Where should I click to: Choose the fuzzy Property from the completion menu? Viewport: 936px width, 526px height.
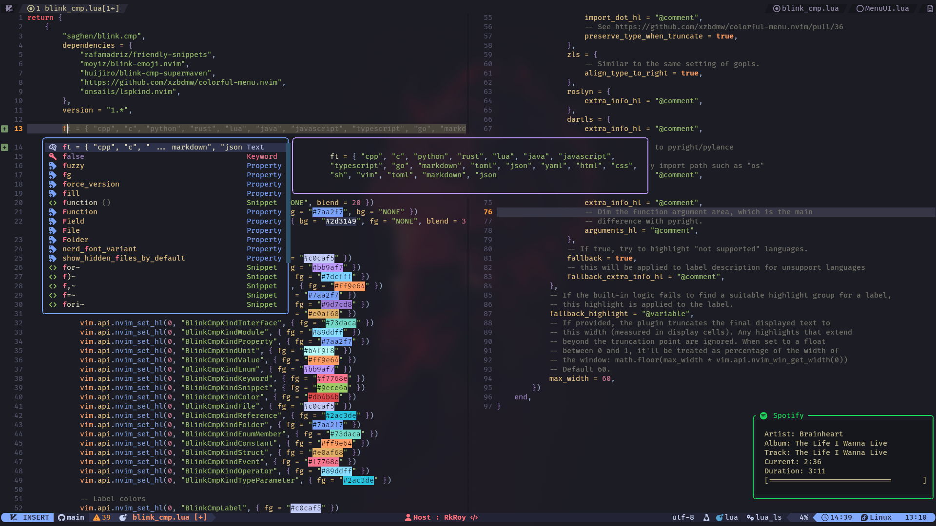(x=74, y=166)
